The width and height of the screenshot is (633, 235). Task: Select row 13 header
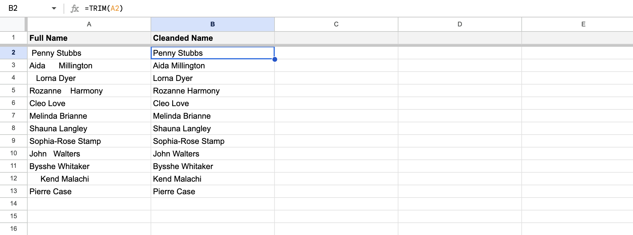(x=13, y=192)
